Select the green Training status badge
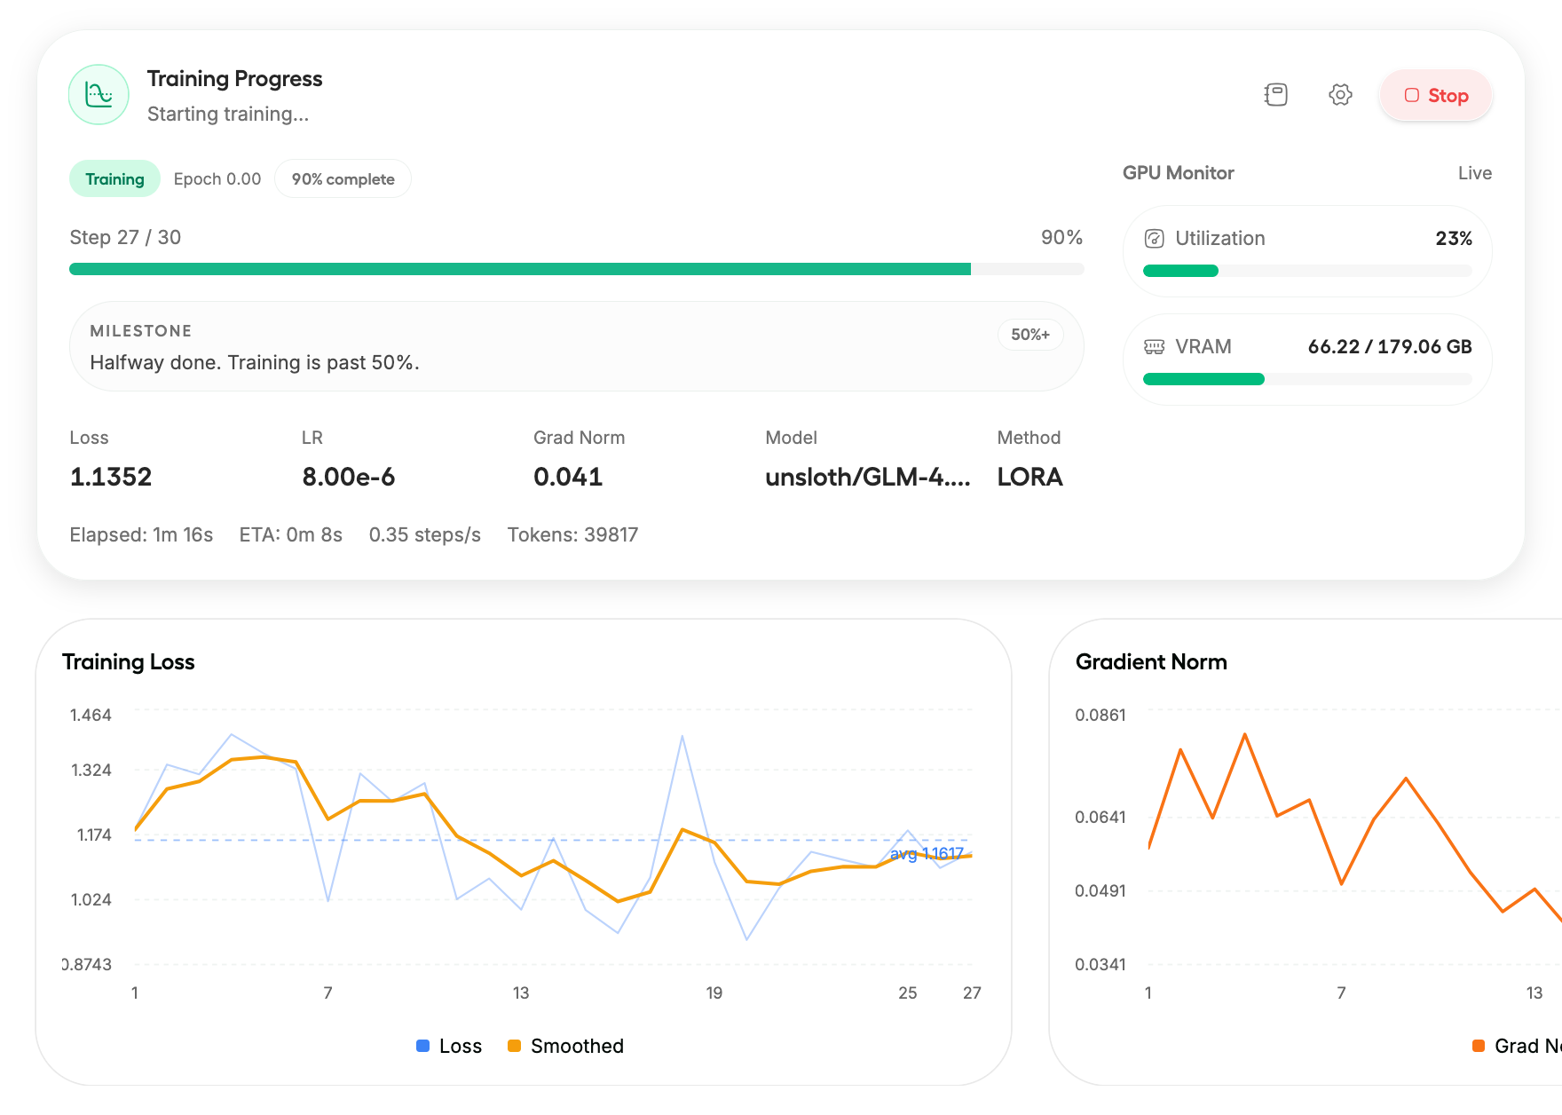Screen dimensions: 1562x1115 [114, 178]
